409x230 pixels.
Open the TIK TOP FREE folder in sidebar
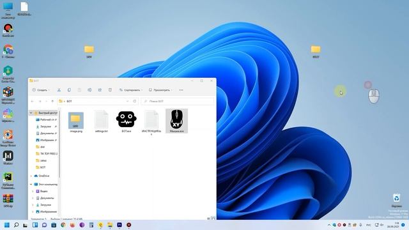(x=47, y=153)
